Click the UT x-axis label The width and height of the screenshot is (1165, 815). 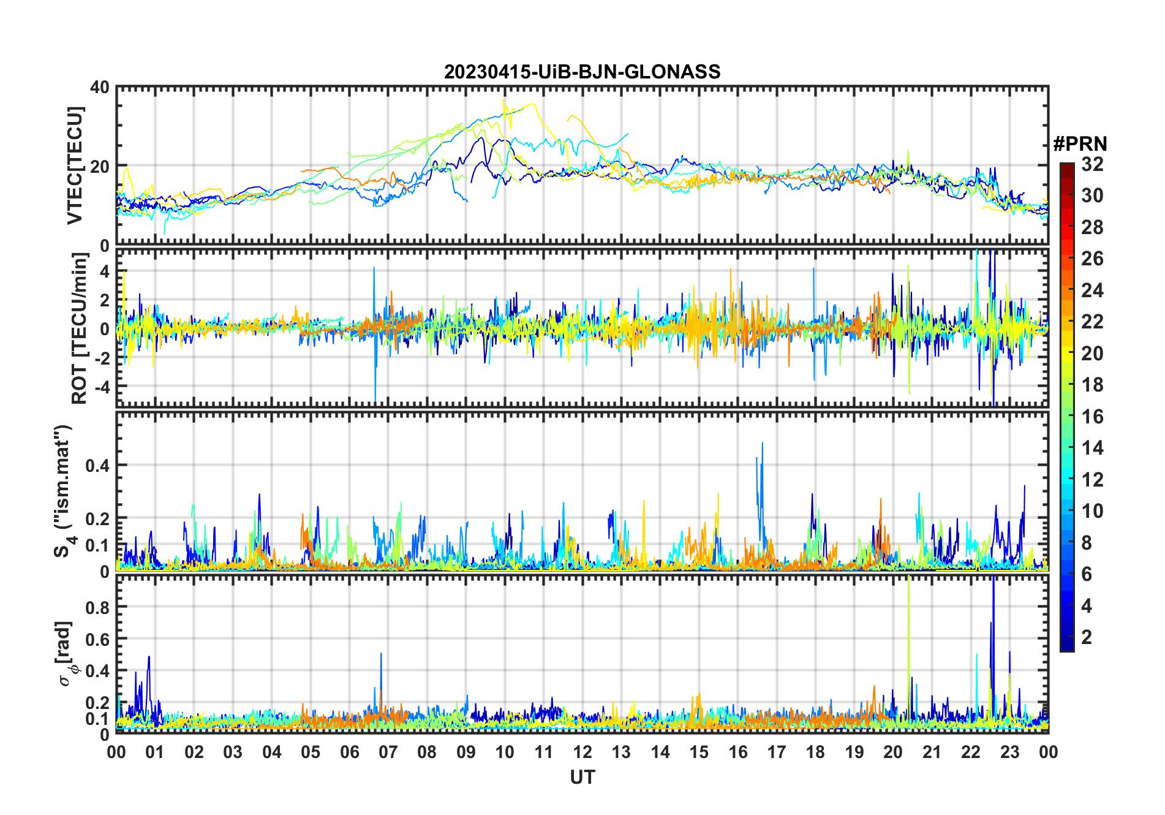pos(582,777)
